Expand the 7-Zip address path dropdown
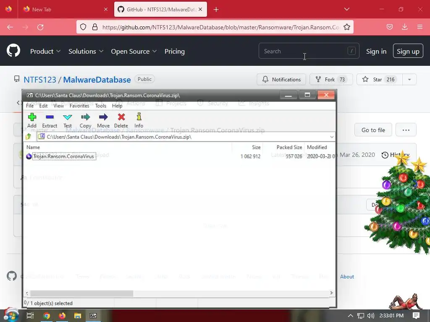430x322 pixels. pos(332,137)
